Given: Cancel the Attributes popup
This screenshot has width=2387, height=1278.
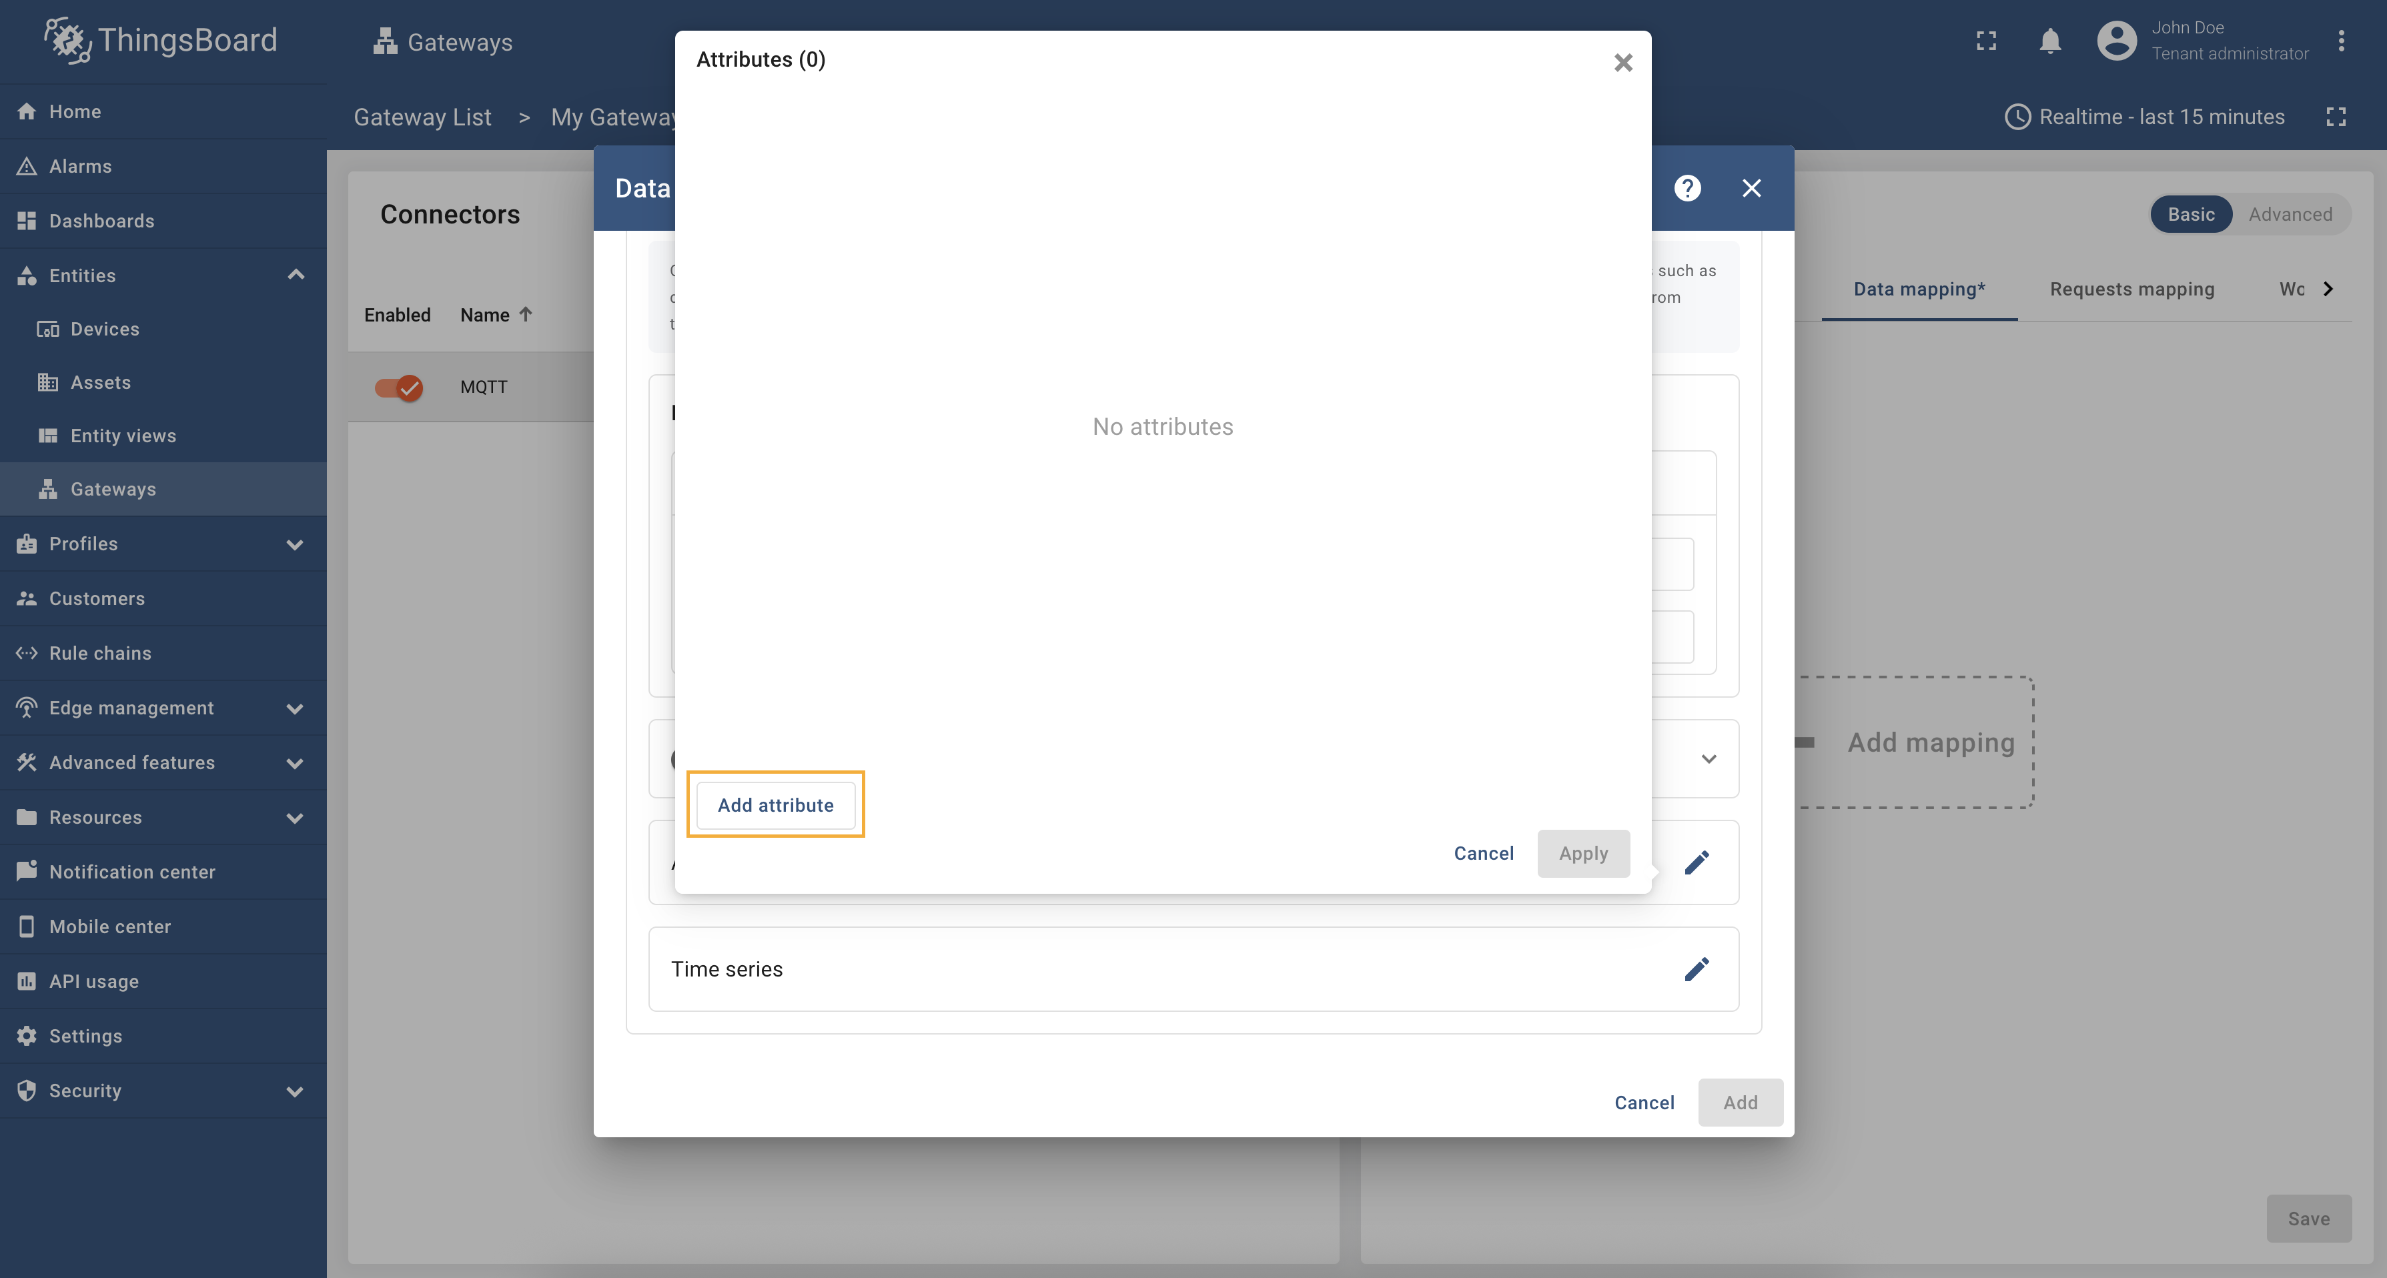Looking at the screenshot, I should click(1484, 852).
